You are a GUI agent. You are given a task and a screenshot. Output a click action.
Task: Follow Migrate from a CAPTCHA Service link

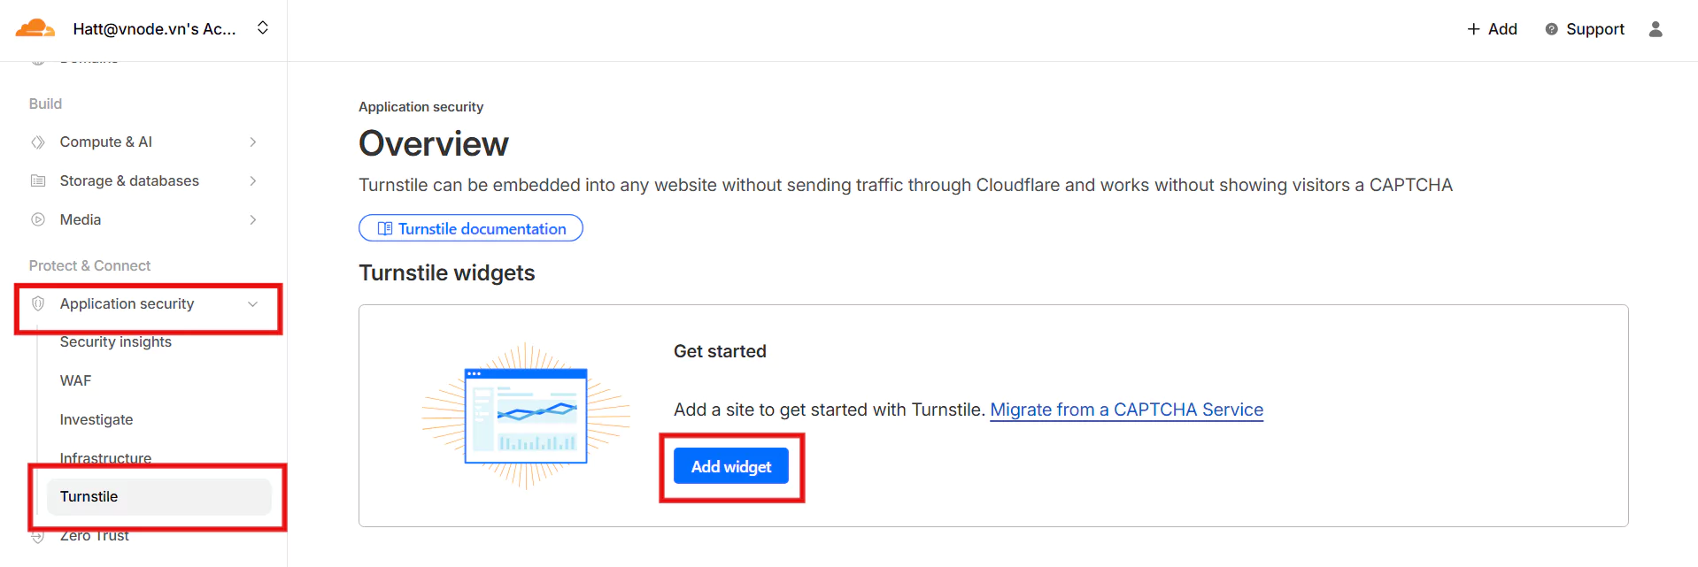pos(1126,410)
